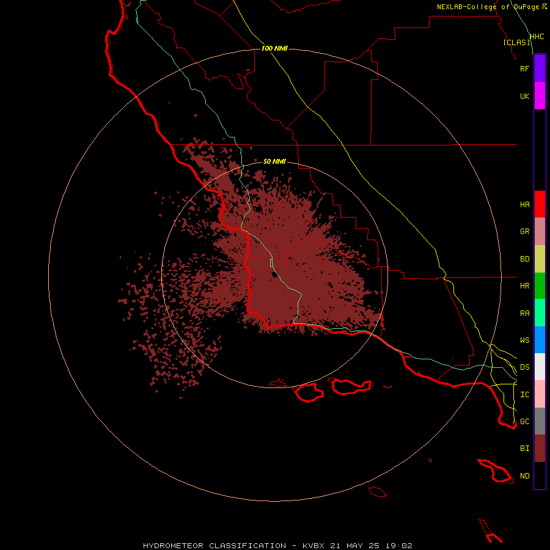The image size is (550, 550).
Task: Click the purple RF color swatch
Action: (x=540, y=68)
